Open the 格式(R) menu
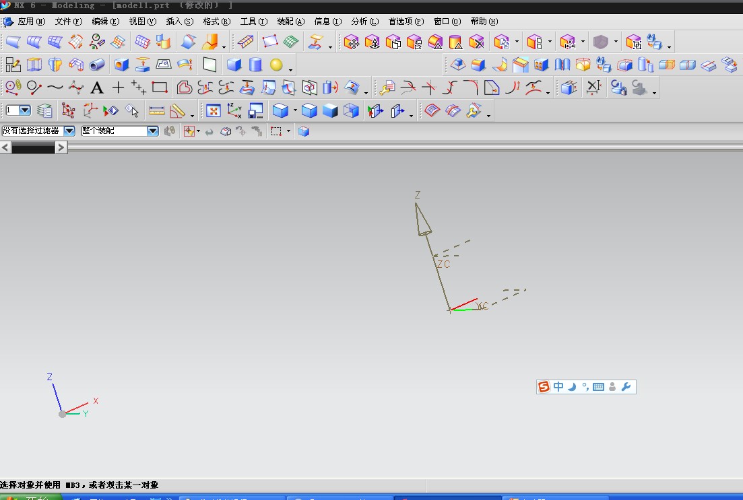The height and width of the screenshot is (500, 743). point(216,22)
